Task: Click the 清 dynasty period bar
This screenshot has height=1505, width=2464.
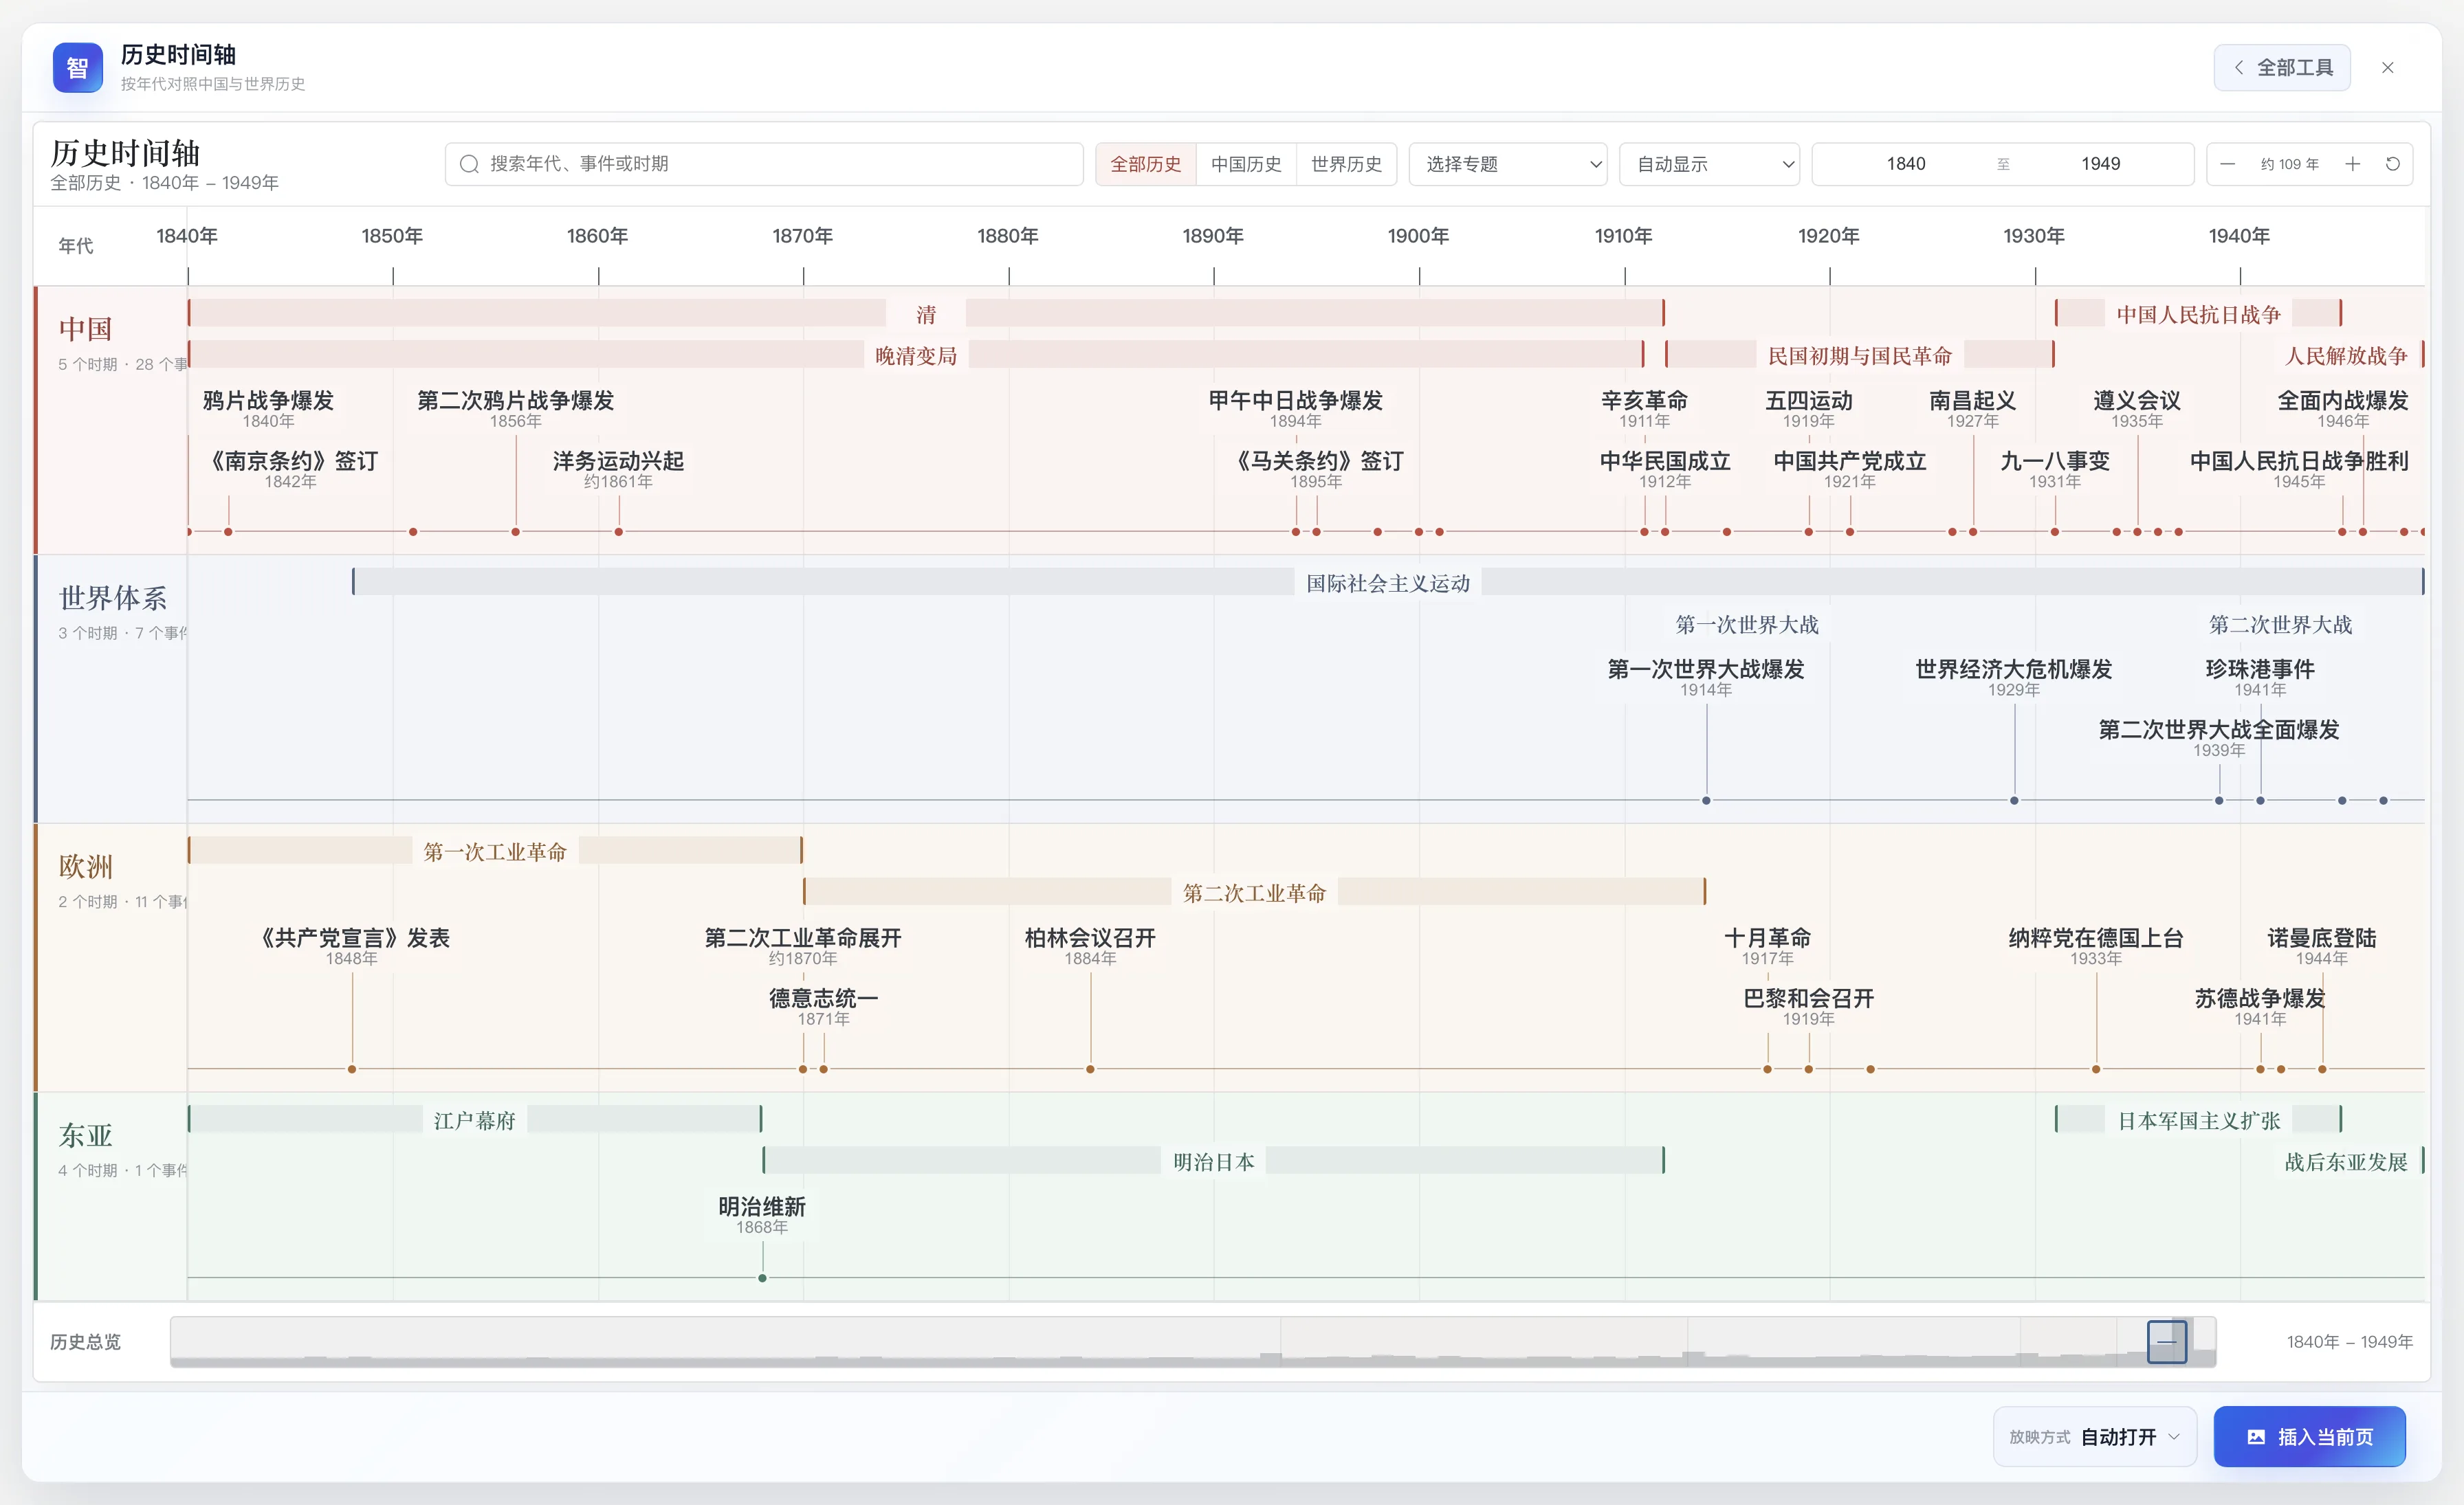Action: coord(926,314)
